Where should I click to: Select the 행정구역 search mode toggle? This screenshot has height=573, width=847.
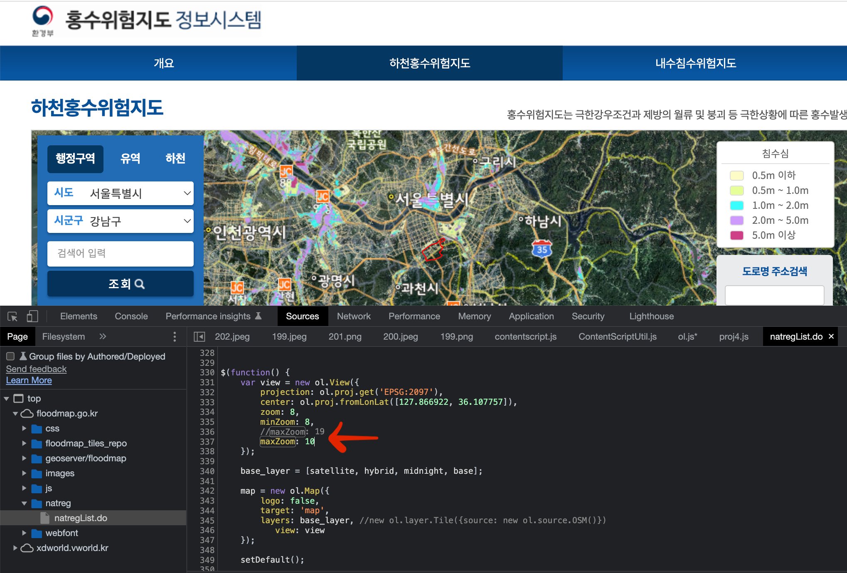(x=75, y=158)
